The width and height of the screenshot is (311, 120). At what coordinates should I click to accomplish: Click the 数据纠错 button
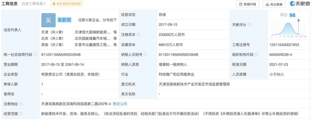pyautogui.click(x=247, y=4)
